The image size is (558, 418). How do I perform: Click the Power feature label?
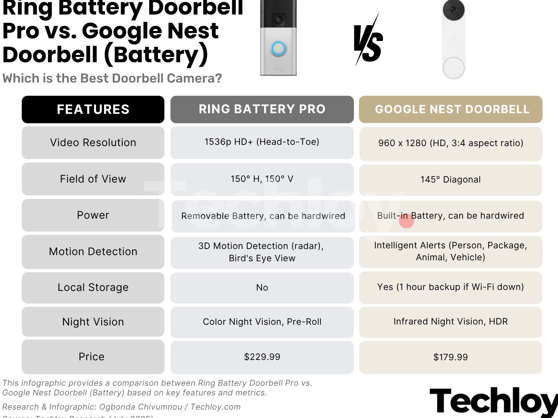93,215
